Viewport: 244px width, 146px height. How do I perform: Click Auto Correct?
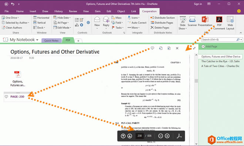137,22
